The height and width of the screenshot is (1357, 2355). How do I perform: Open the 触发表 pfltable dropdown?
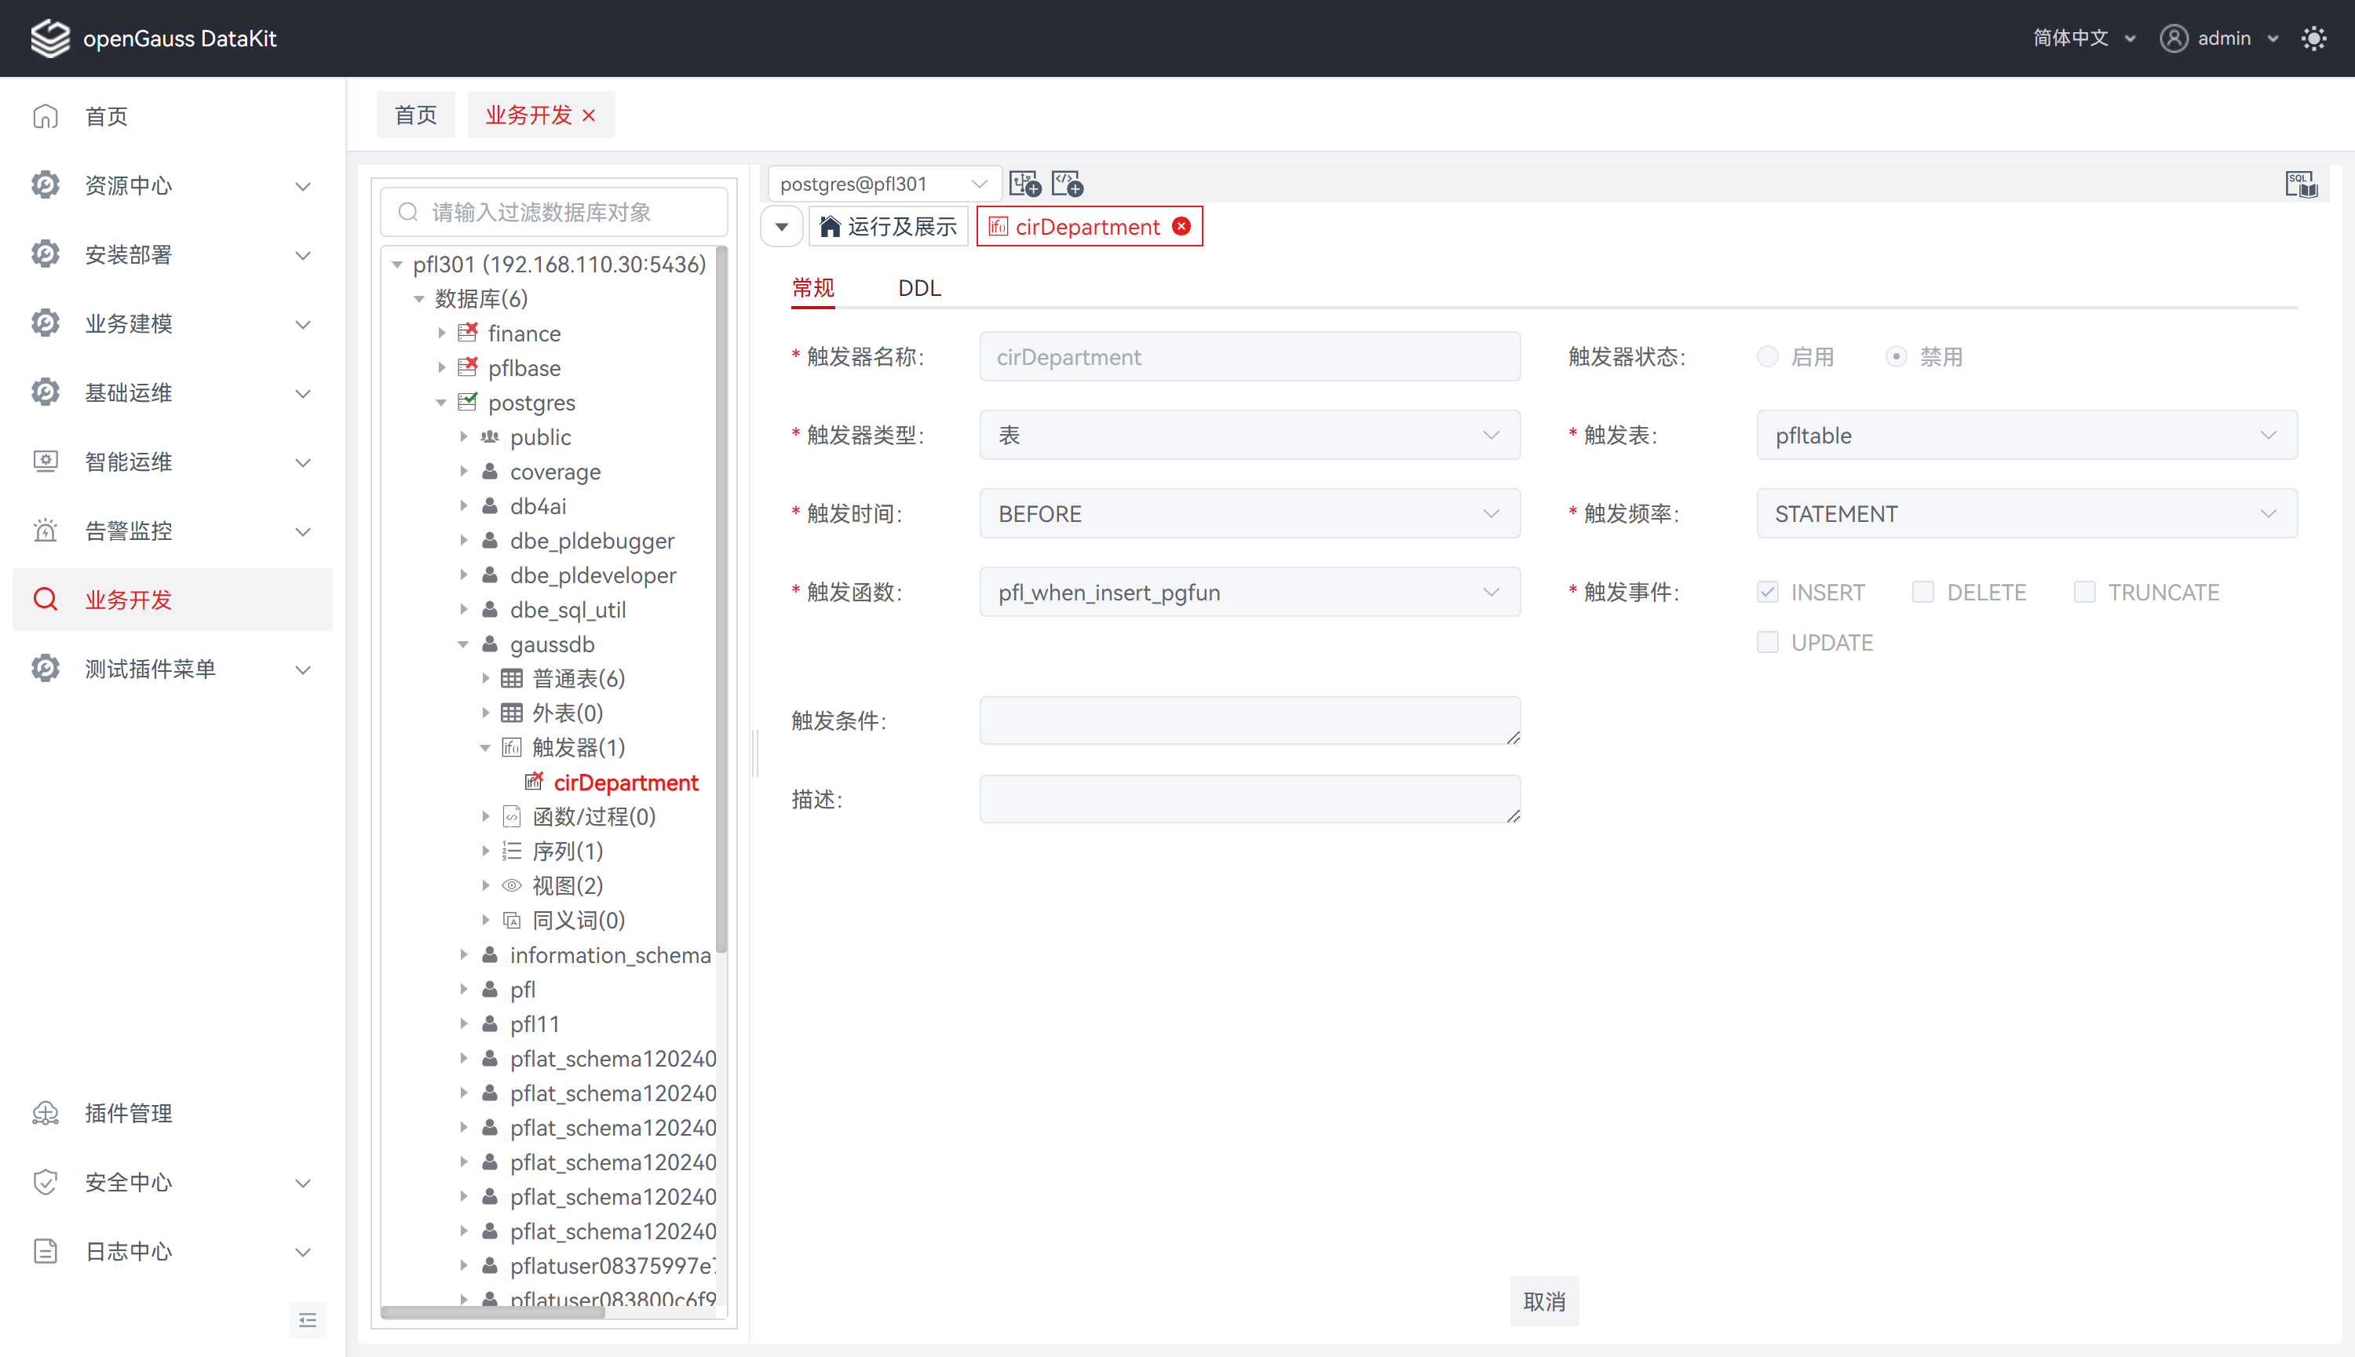(x=2027, y=436)
